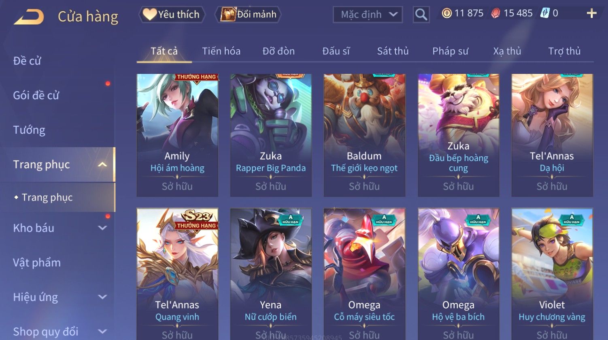Open the Mặc định sort dropdown

point(368,15)
